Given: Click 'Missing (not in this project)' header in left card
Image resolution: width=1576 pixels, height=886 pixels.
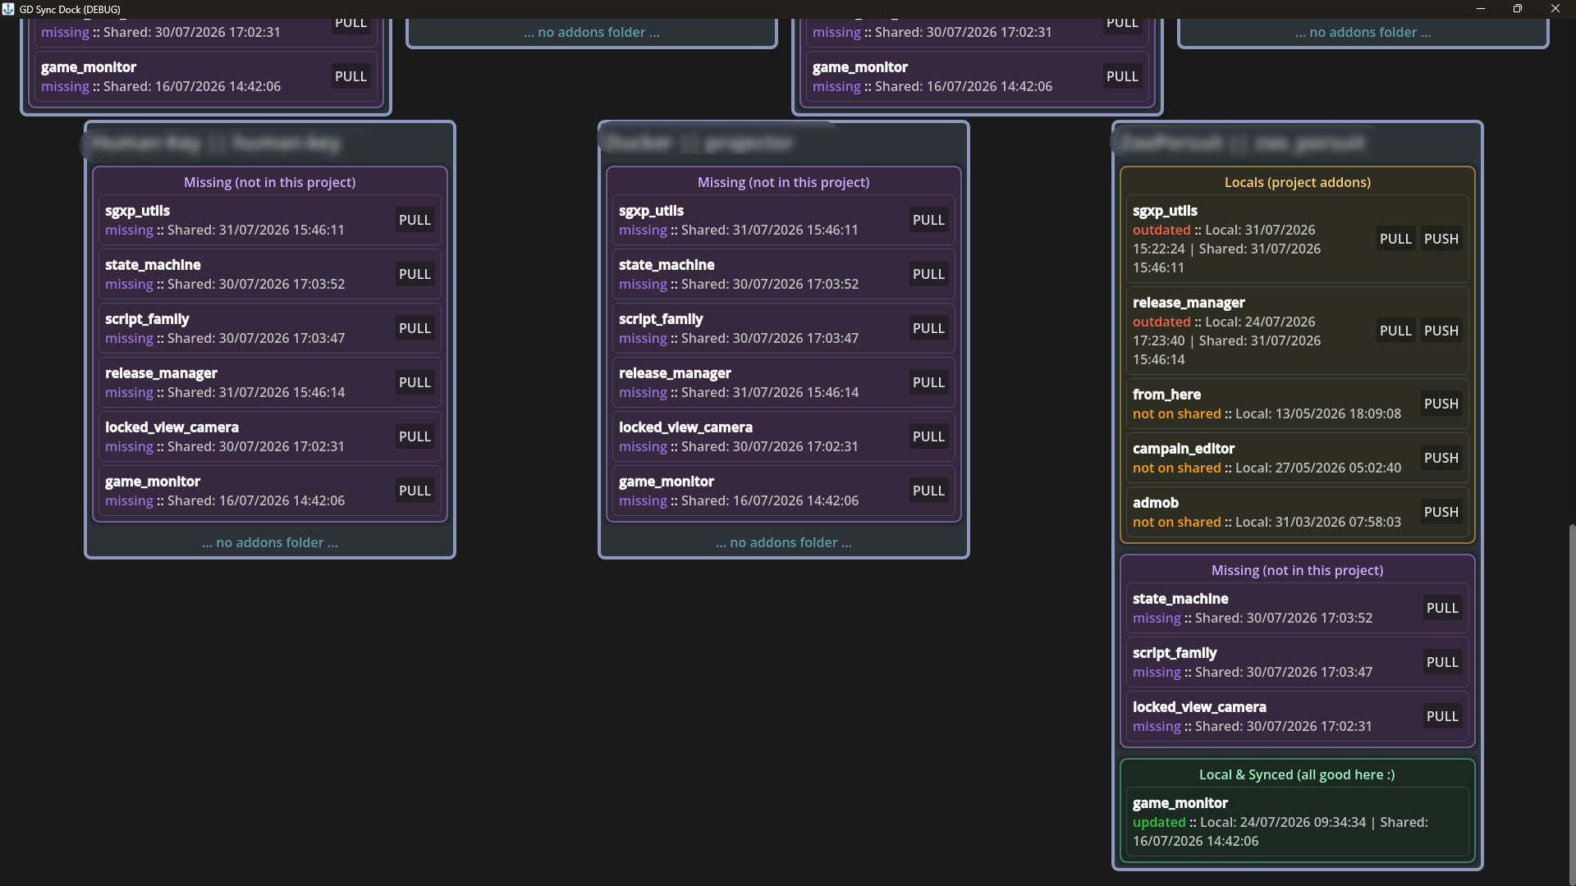Looking at the screenshot, I should pos(270,182).
